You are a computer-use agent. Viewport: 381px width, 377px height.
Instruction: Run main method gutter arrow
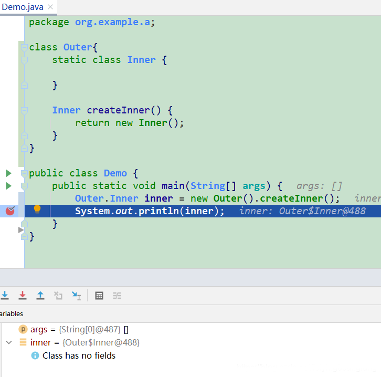(8, 186)
